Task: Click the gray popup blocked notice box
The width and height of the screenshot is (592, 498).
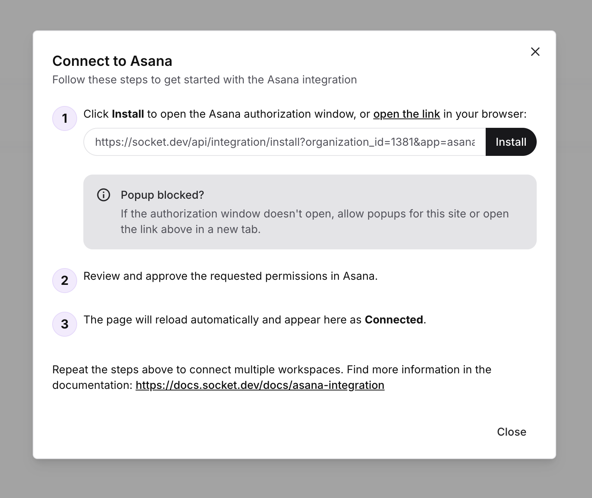Action: pyautogui.click(x=310, y=212)
